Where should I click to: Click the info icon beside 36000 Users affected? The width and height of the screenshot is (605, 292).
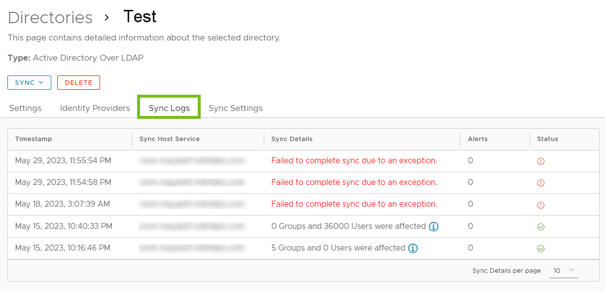coord(433,226)
